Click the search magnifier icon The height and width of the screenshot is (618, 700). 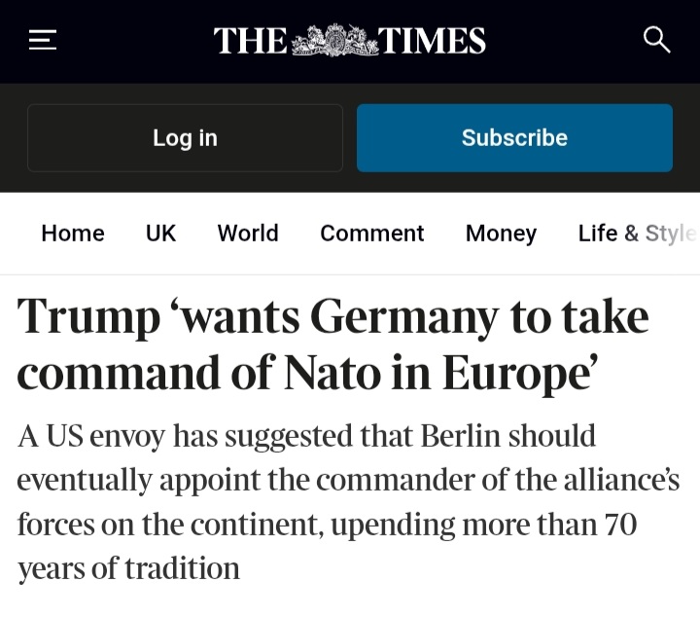(657, 41)
